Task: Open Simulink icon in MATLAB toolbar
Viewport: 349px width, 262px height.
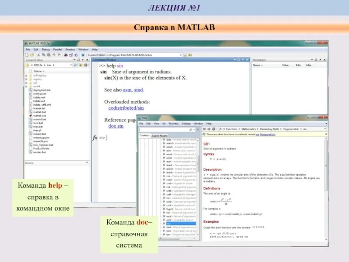Action: (66, 55)
